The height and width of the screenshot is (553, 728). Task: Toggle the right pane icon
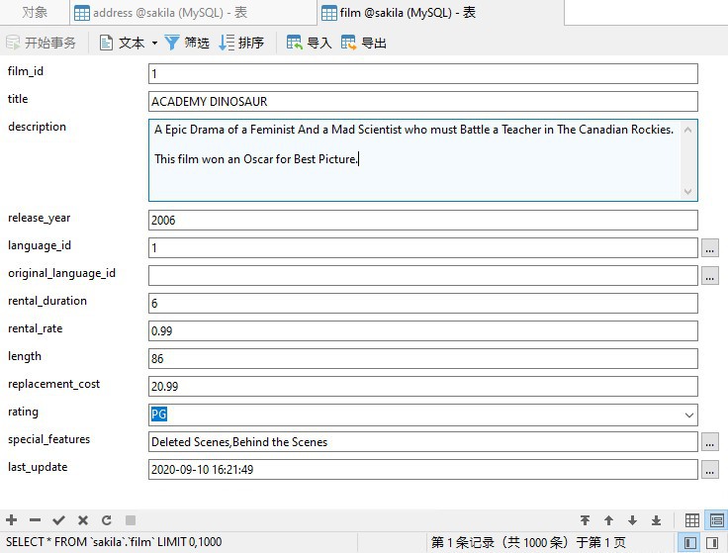(712, 542)
